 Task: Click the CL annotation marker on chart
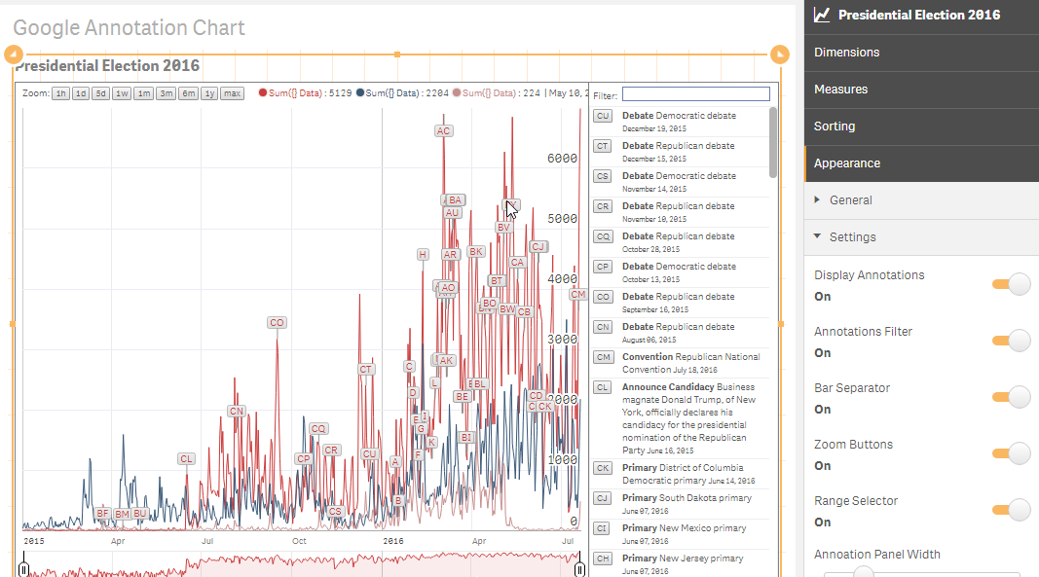point(186,459)
